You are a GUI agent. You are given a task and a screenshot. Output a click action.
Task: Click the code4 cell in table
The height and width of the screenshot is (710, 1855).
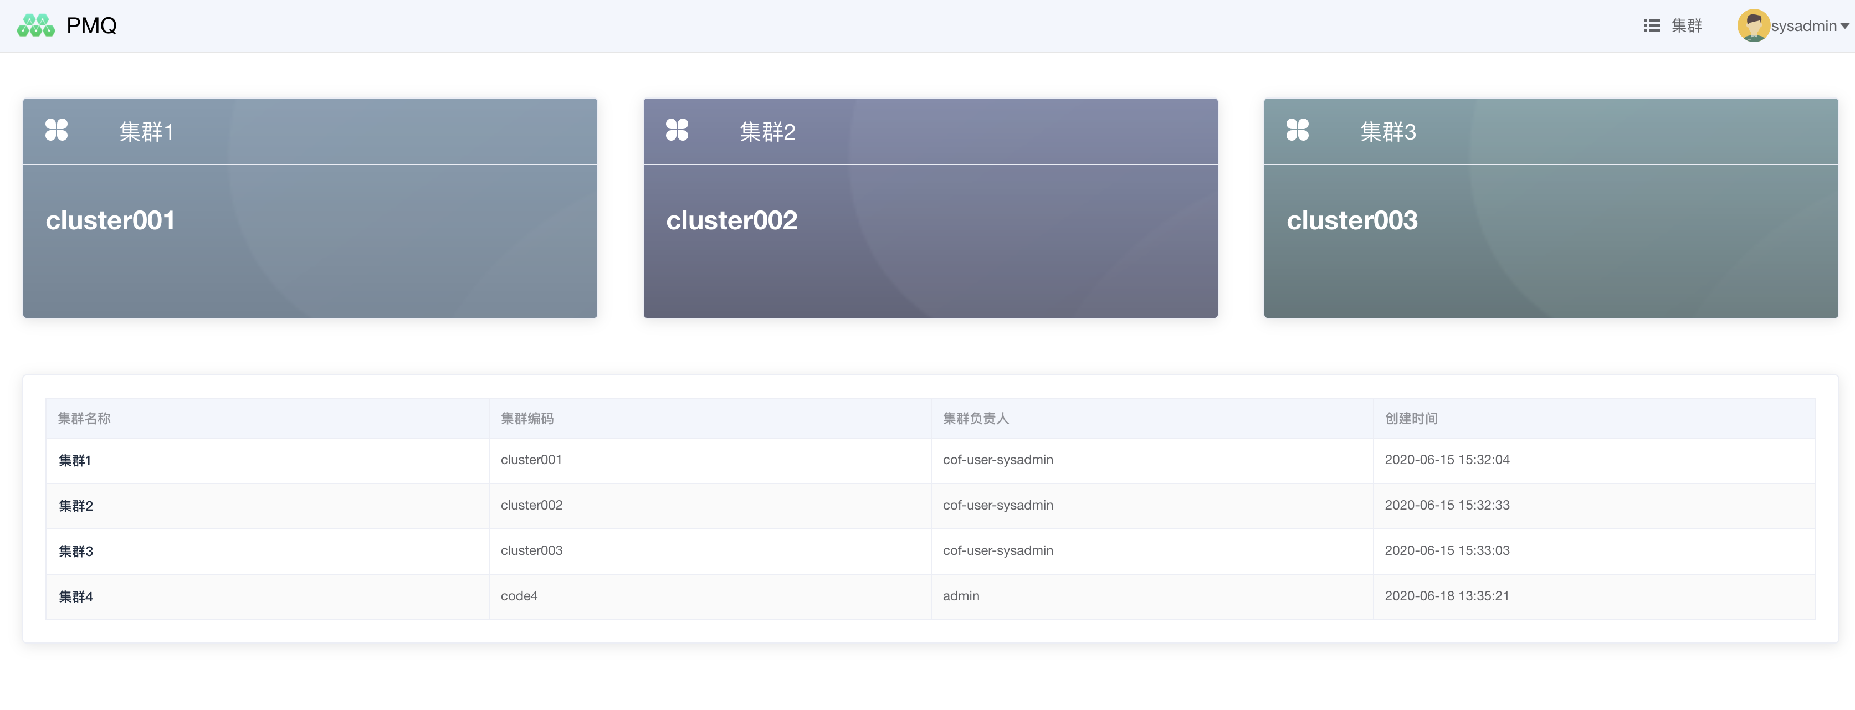(519, 596)
